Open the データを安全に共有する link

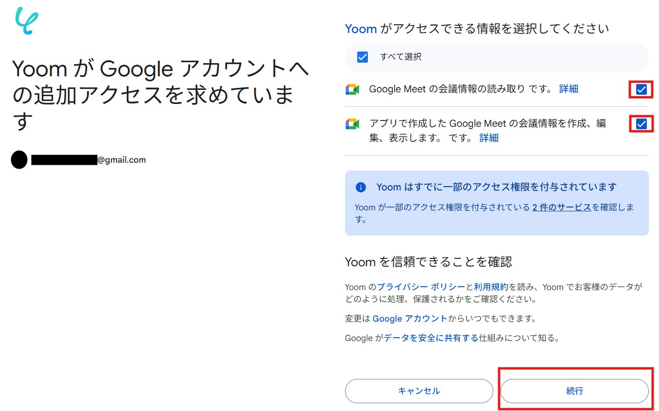pos(431,338)
